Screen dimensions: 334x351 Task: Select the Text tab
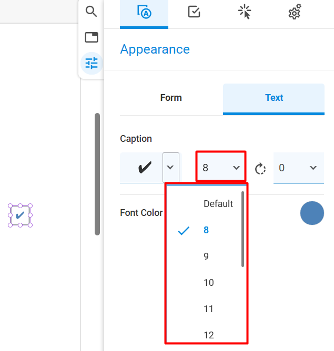274,98
